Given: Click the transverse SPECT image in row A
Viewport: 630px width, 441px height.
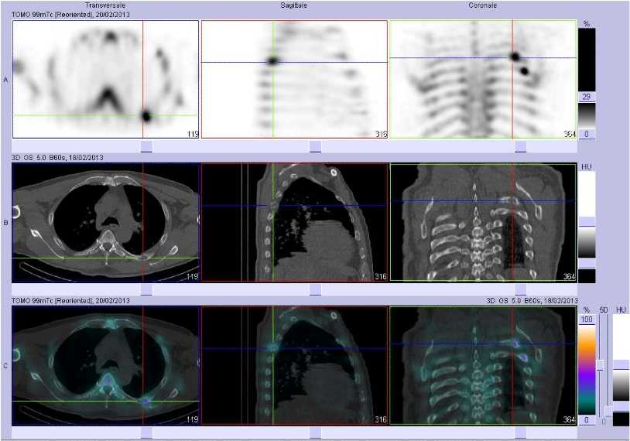Looking at the screenshot, I should (x=106, y=80).
